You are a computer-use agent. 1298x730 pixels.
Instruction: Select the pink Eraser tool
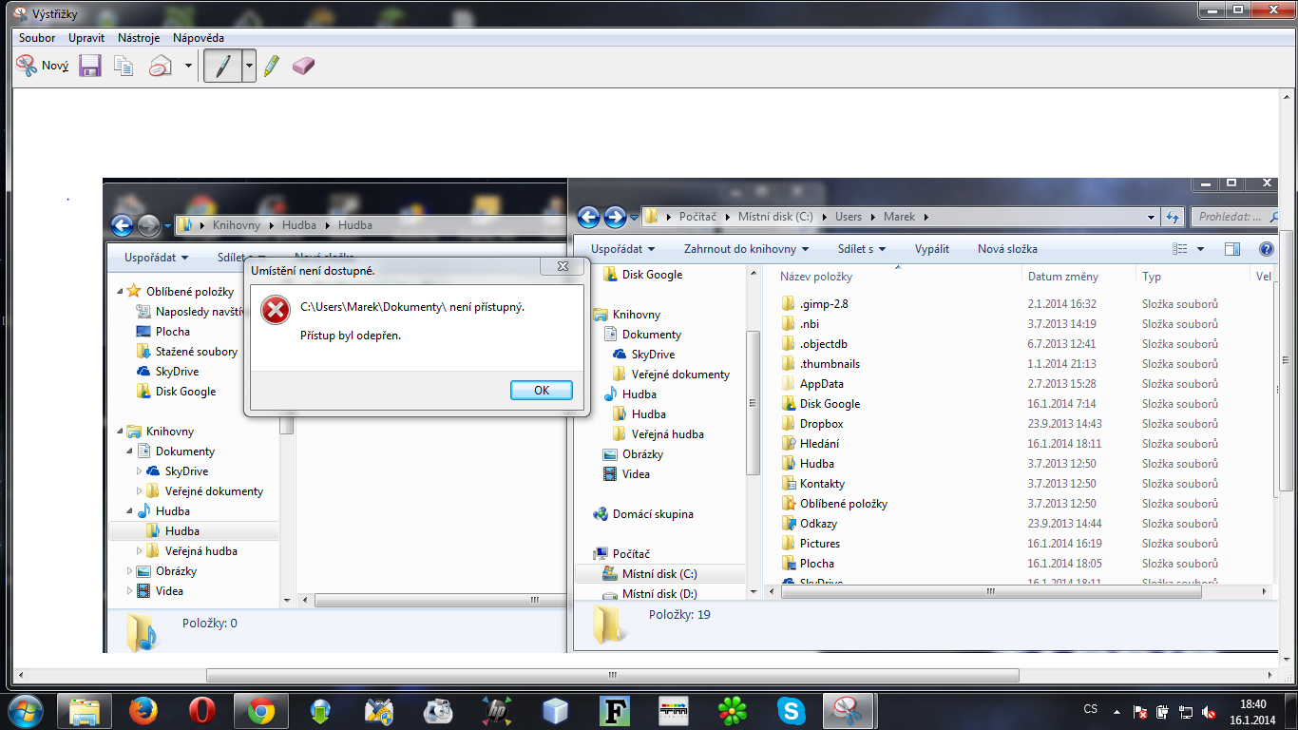pyautogui.click(x=303, y=66)
